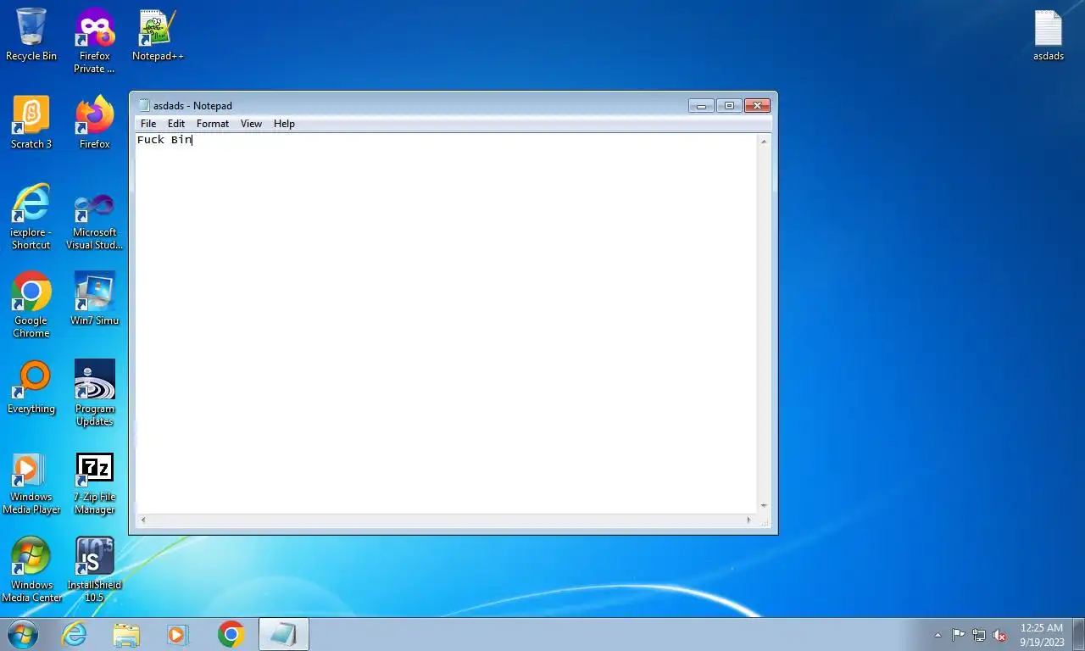Maximize the Notepad window

point(729,106)
